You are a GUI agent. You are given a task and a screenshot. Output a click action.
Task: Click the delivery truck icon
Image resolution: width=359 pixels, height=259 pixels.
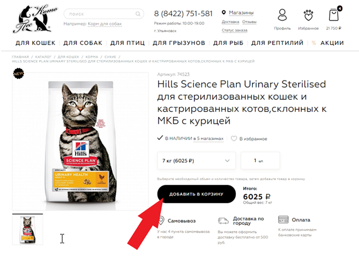(x=223, y=220)
